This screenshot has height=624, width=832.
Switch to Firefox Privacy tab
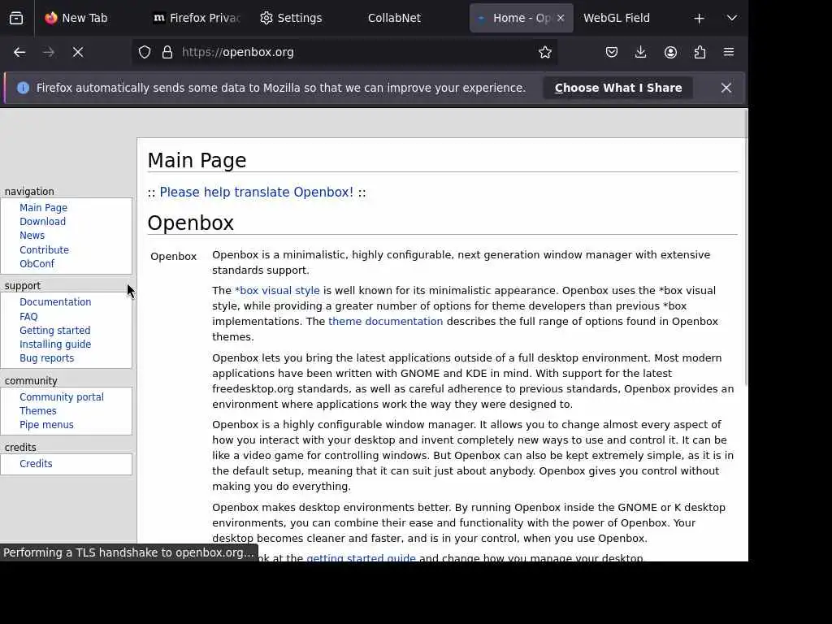pyautogui.click(x=197, y=18)
